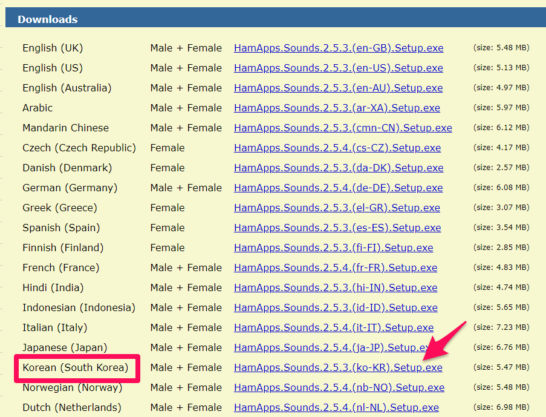Select the 'Indonesian (Indonesia)' label
The image size is (546, 417).
pos(79,307)
